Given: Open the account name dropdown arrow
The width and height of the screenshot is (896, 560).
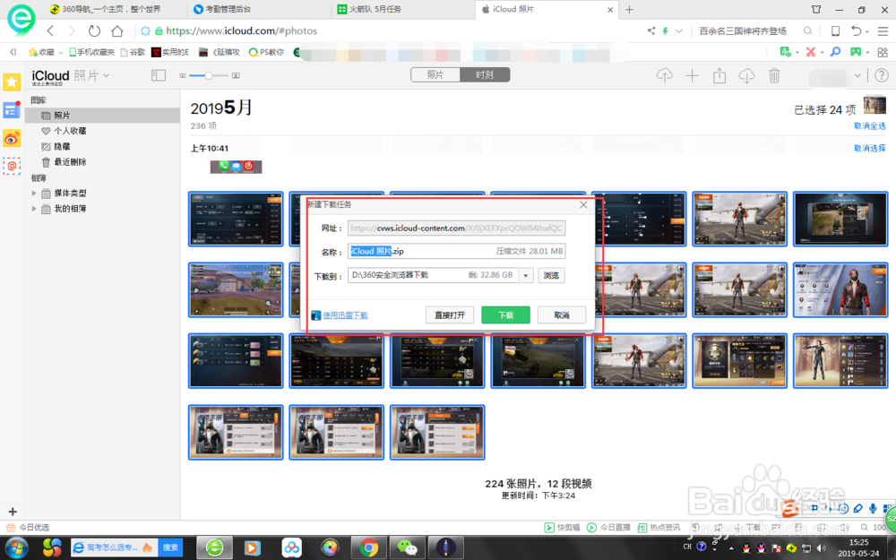Looking at the screenshot, I should point(857,75).
